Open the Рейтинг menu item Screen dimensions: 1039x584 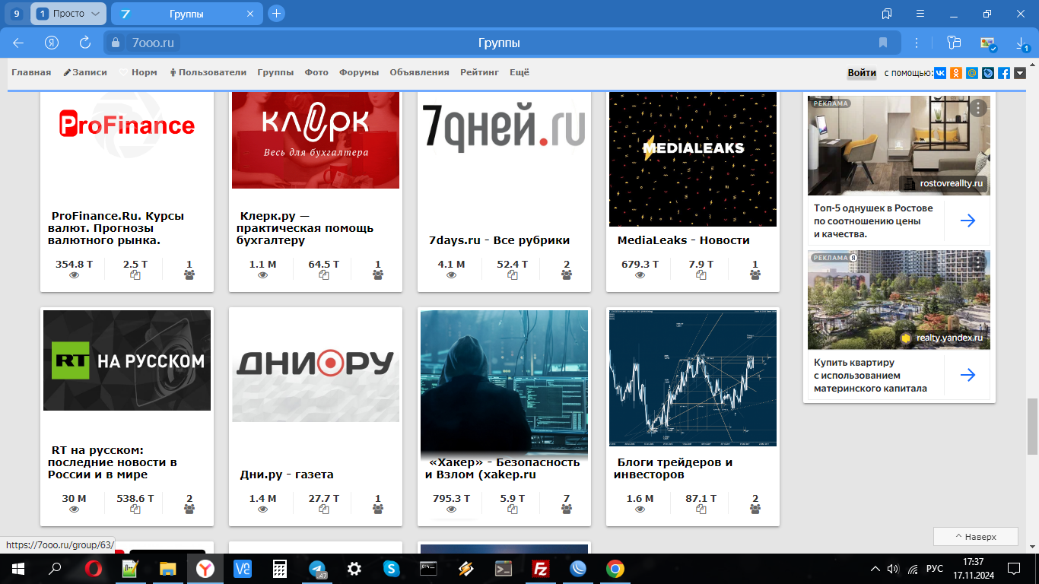(x=479, y=73)
